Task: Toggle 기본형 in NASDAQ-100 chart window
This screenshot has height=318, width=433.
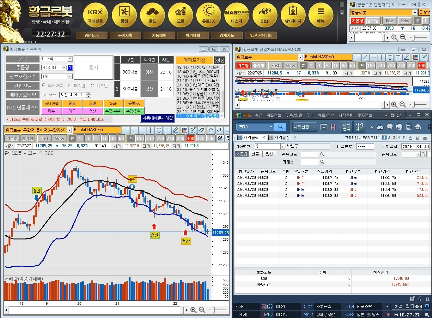Action: [243, 66]
